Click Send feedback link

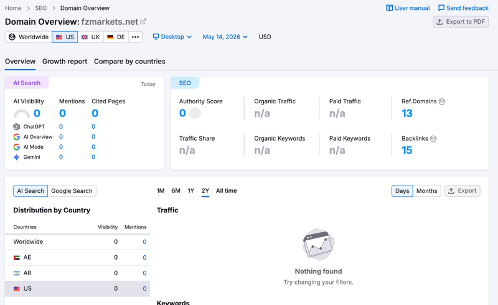point(463,8)
